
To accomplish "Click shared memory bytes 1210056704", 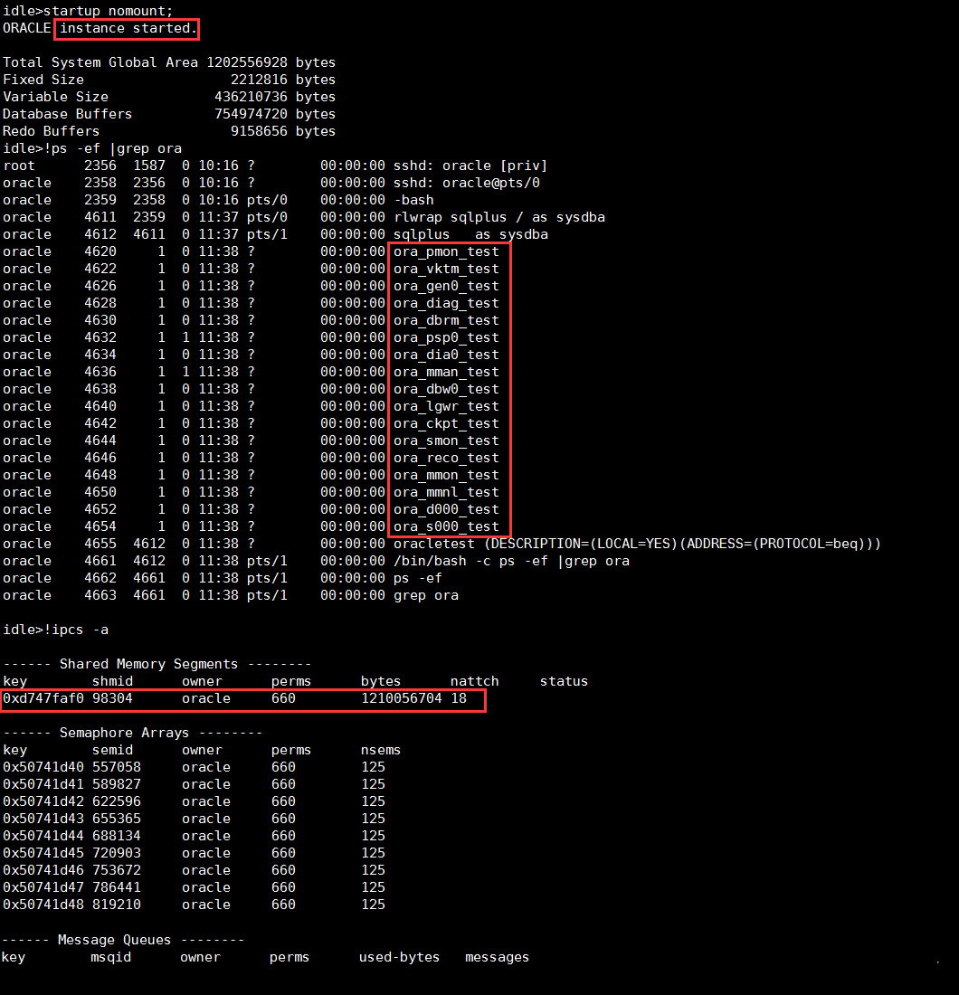I will (x=401, y=698).
